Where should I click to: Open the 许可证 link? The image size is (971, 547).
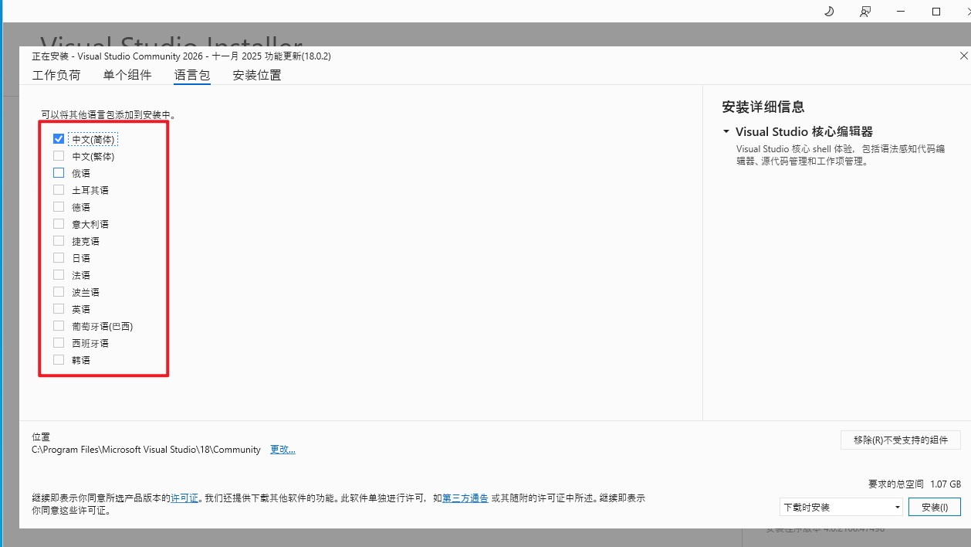pyautogui.click(x=184, y=498)
